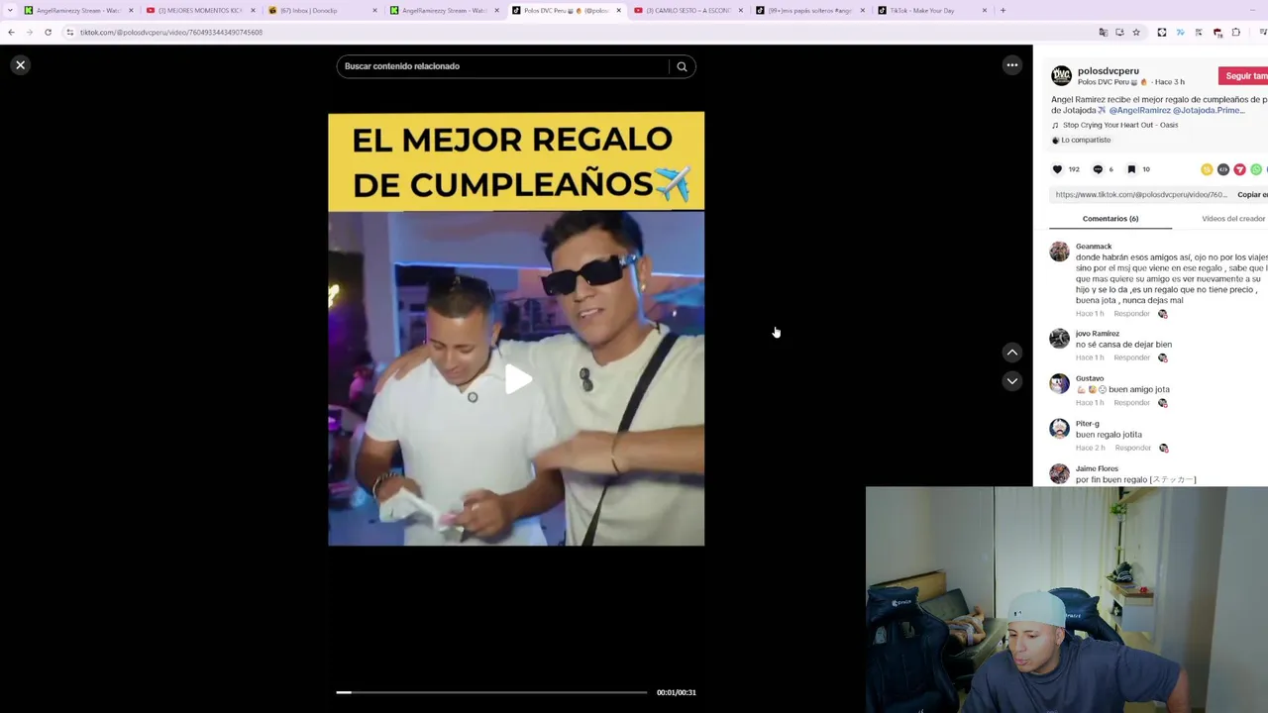
Task: Open a new browser tab
Action: pyautogui.click(x=1003, y=10)
